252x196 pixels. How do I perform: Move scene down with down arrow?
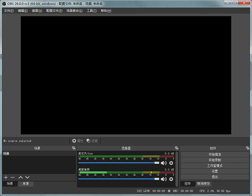point(27,178)
